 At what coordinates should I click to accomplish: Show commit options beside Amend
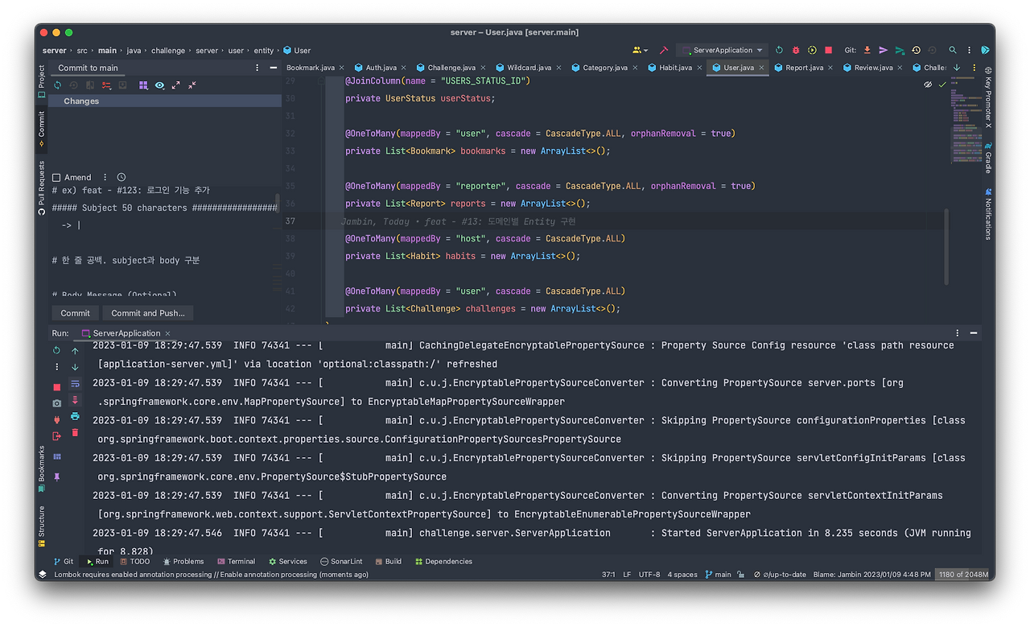point(105,177)
